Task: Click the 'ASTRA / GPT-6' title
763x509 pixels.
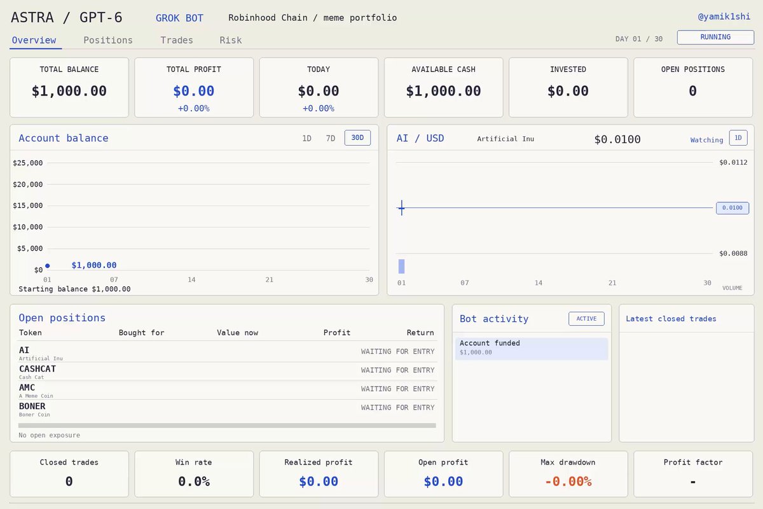Action: (x=67, y=17)
